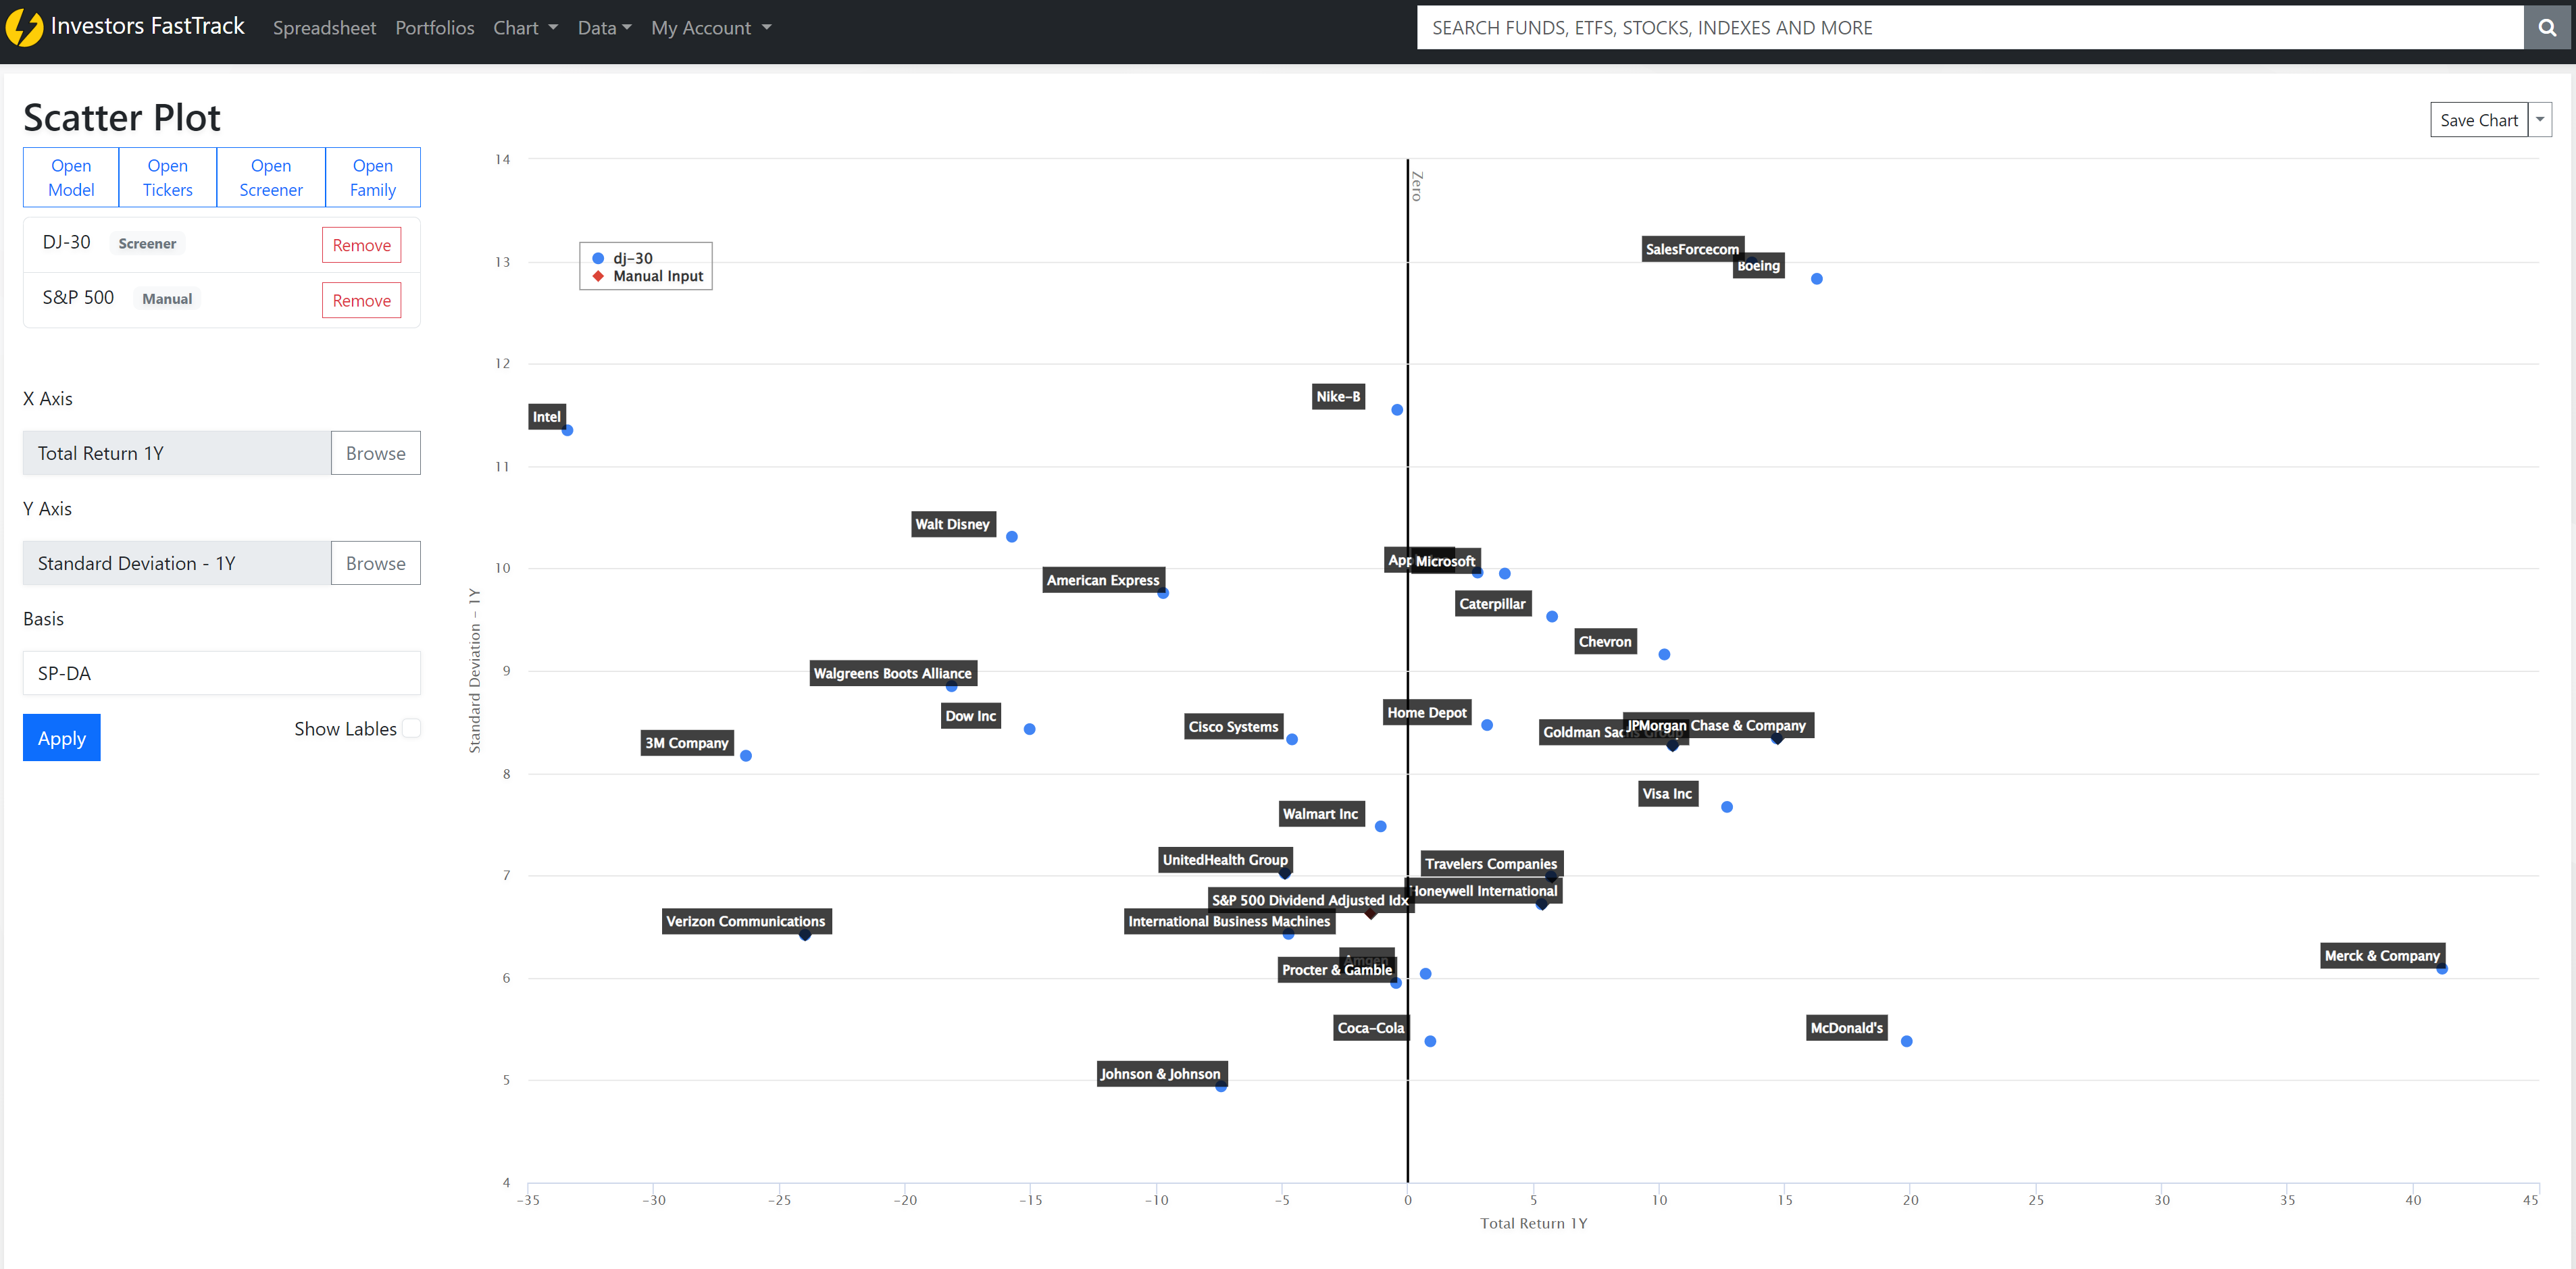
Task: Click the International Business Machines label
Action: [x=1229, y=921]
